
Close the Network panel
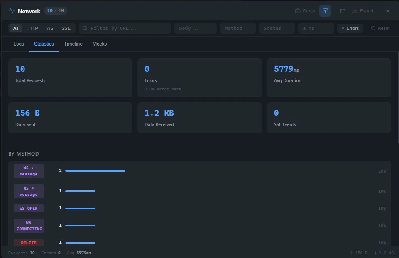tap(388, 11)
